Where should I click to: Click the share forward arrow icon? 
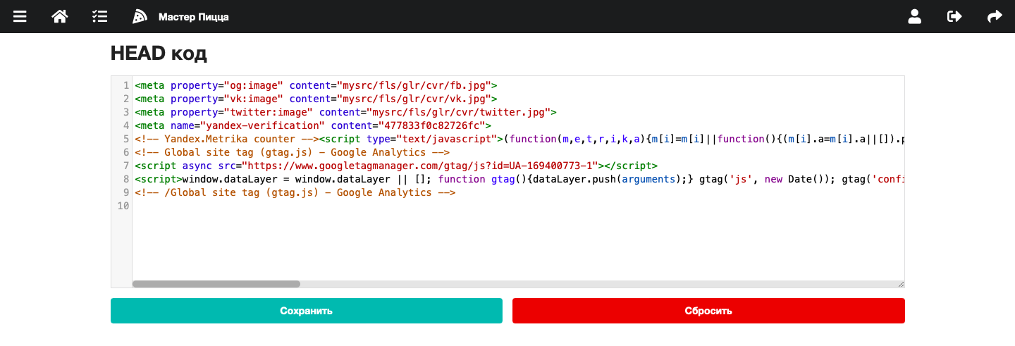995,16
